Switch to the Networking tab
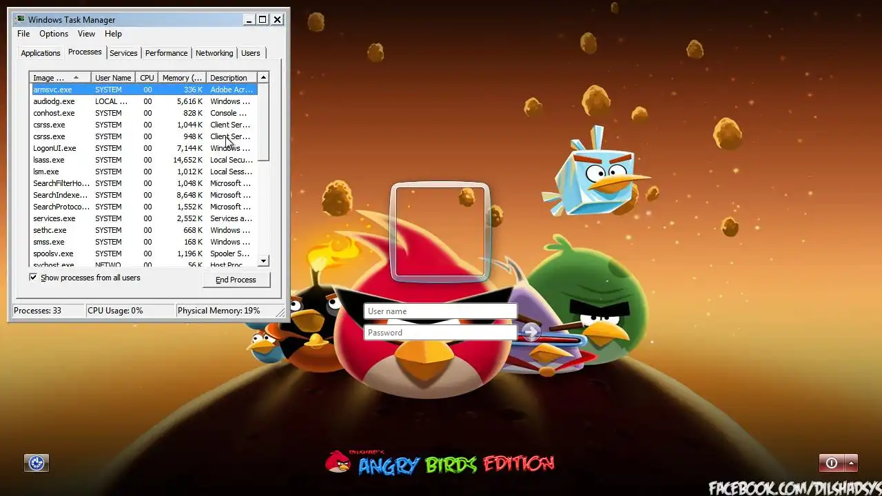 point(214,53)
